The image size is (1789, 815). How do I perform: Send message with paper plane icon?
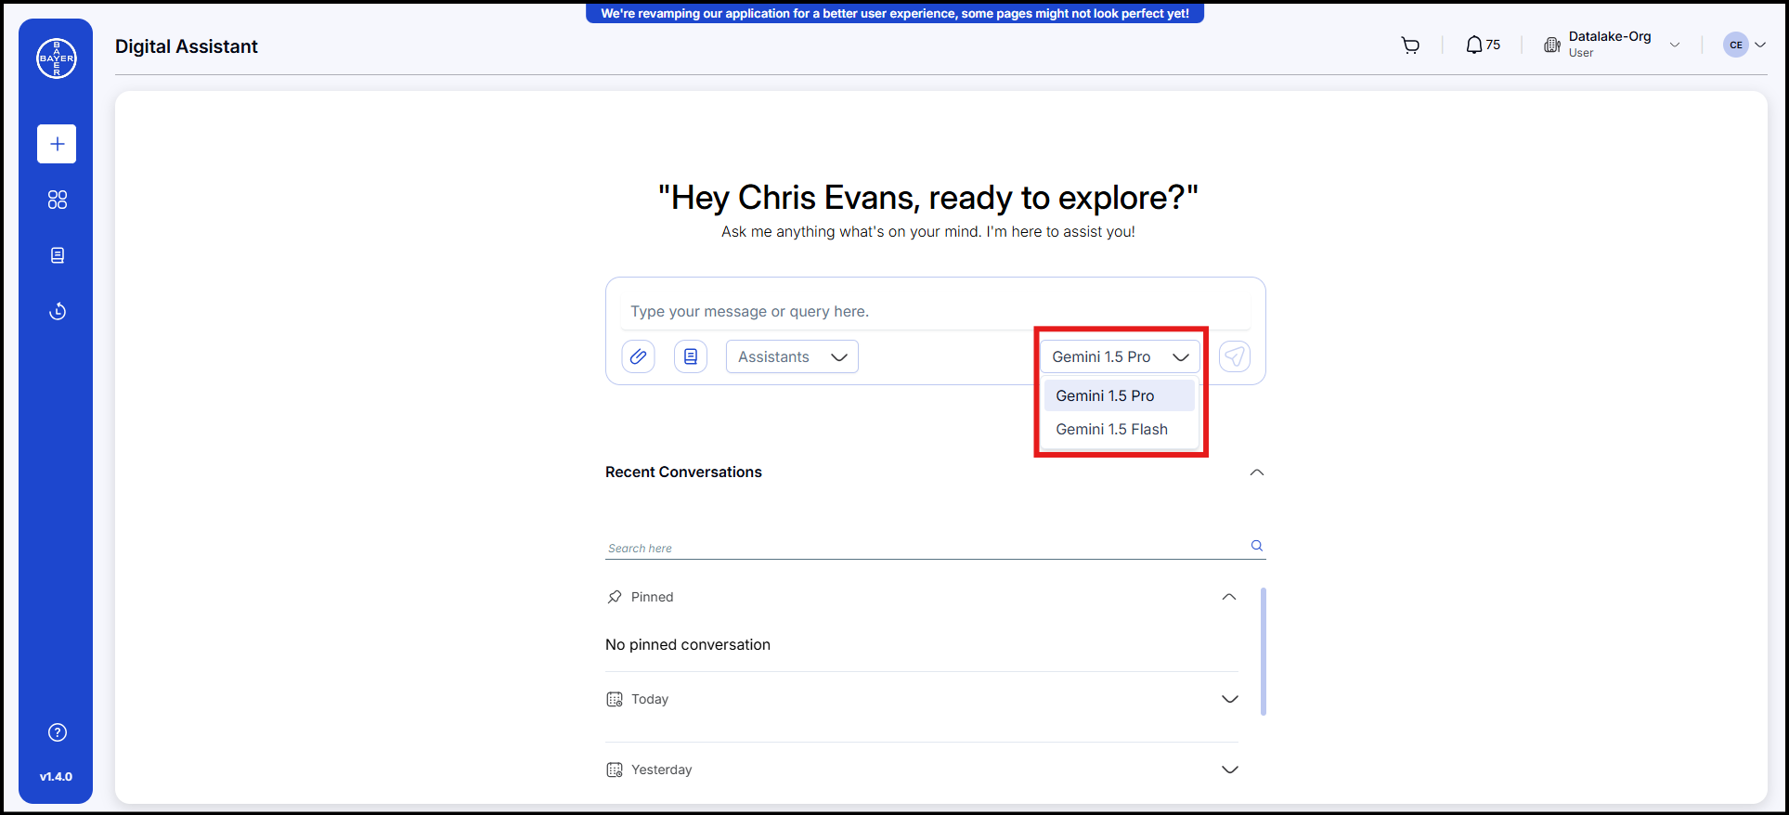pyautogui.click(x=1235, y=356)
